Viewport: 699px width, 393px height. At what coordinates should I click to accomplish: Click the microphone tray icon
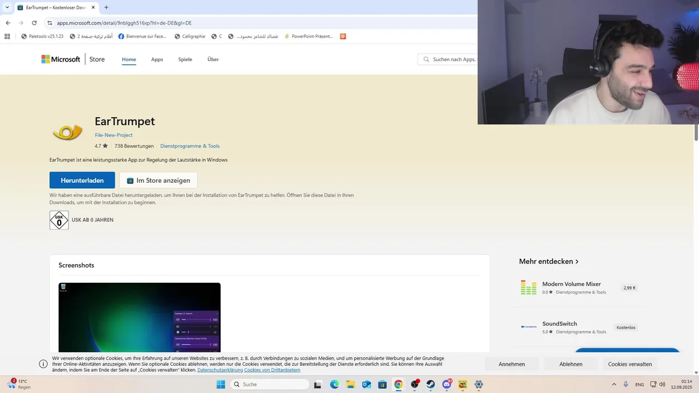626,384
